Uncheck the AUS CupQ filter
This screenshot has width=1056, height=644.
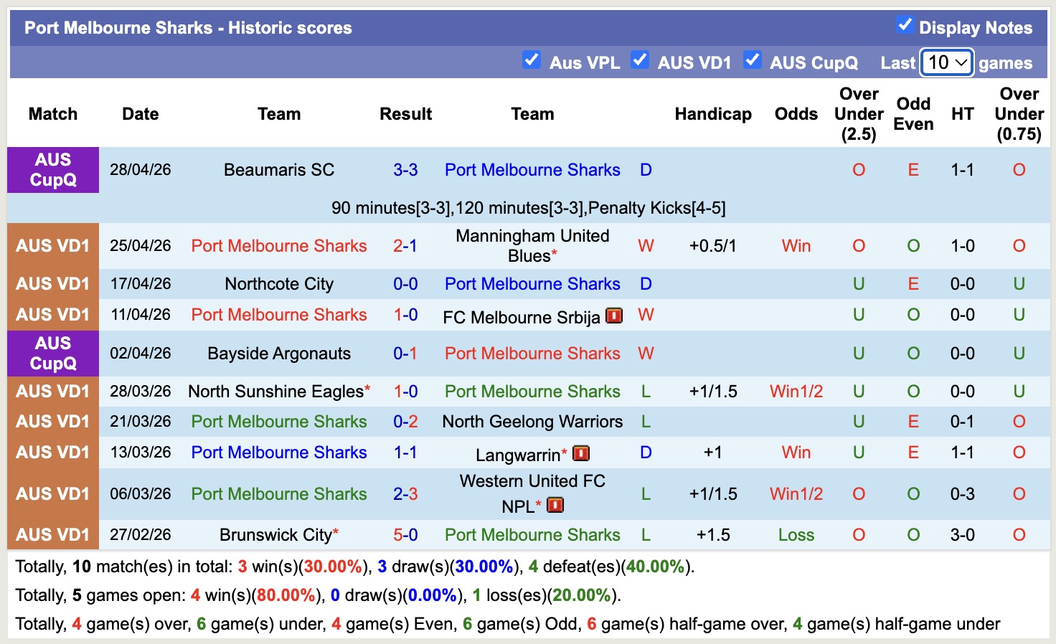(x=753, y=61)
